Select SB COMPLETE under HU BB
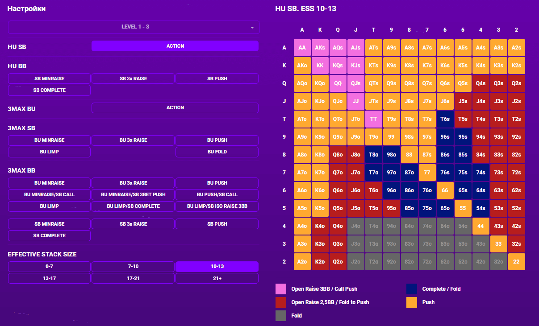The height and width of the screenshot is (326, 539). 49,90
